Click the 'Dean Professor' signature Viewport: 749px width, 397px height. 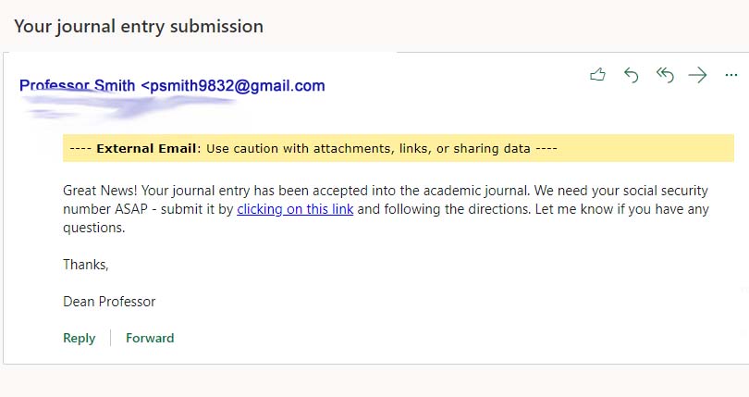coord(109,302)
